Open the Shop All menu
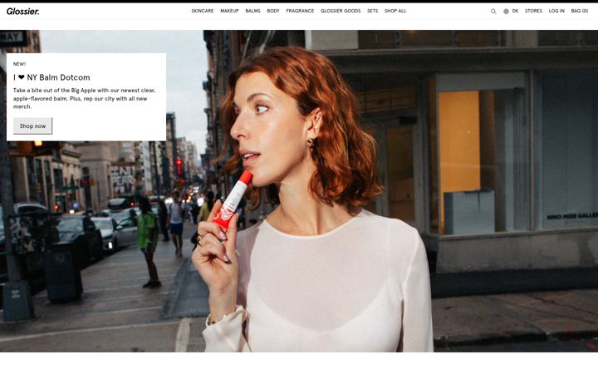598x374 pixels. tap(395, 11)
